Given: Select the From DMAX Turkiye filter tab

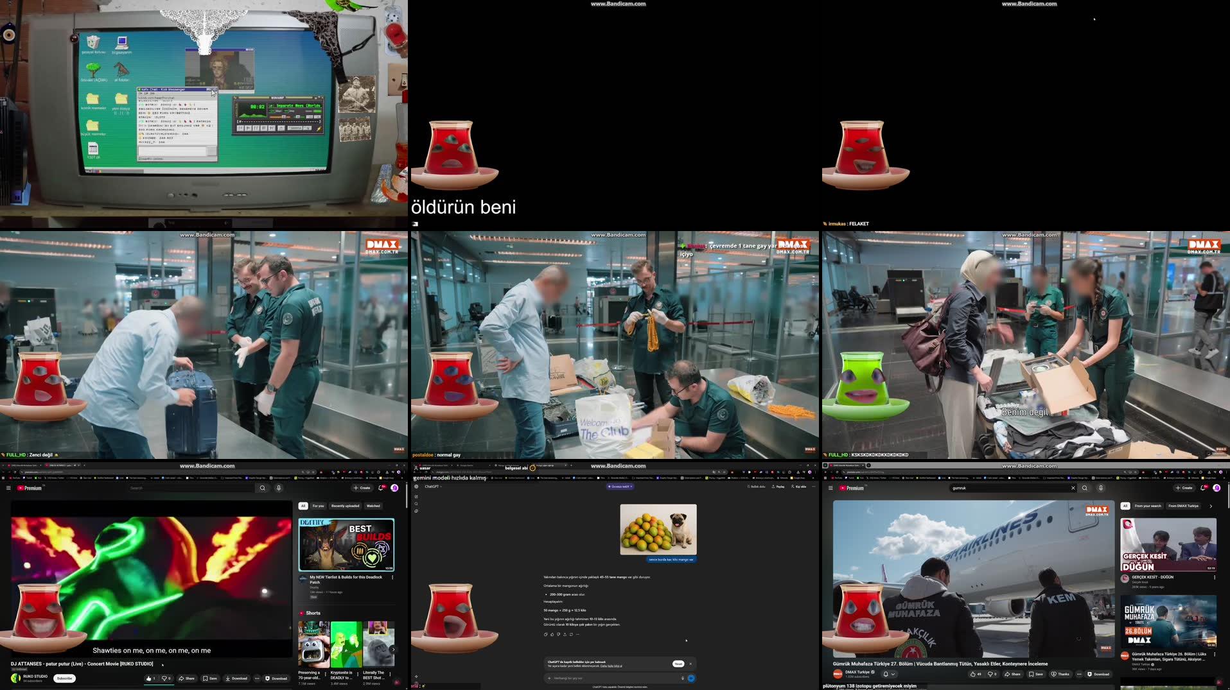Looking at the screenshot, I should (x=1183, y=506).
